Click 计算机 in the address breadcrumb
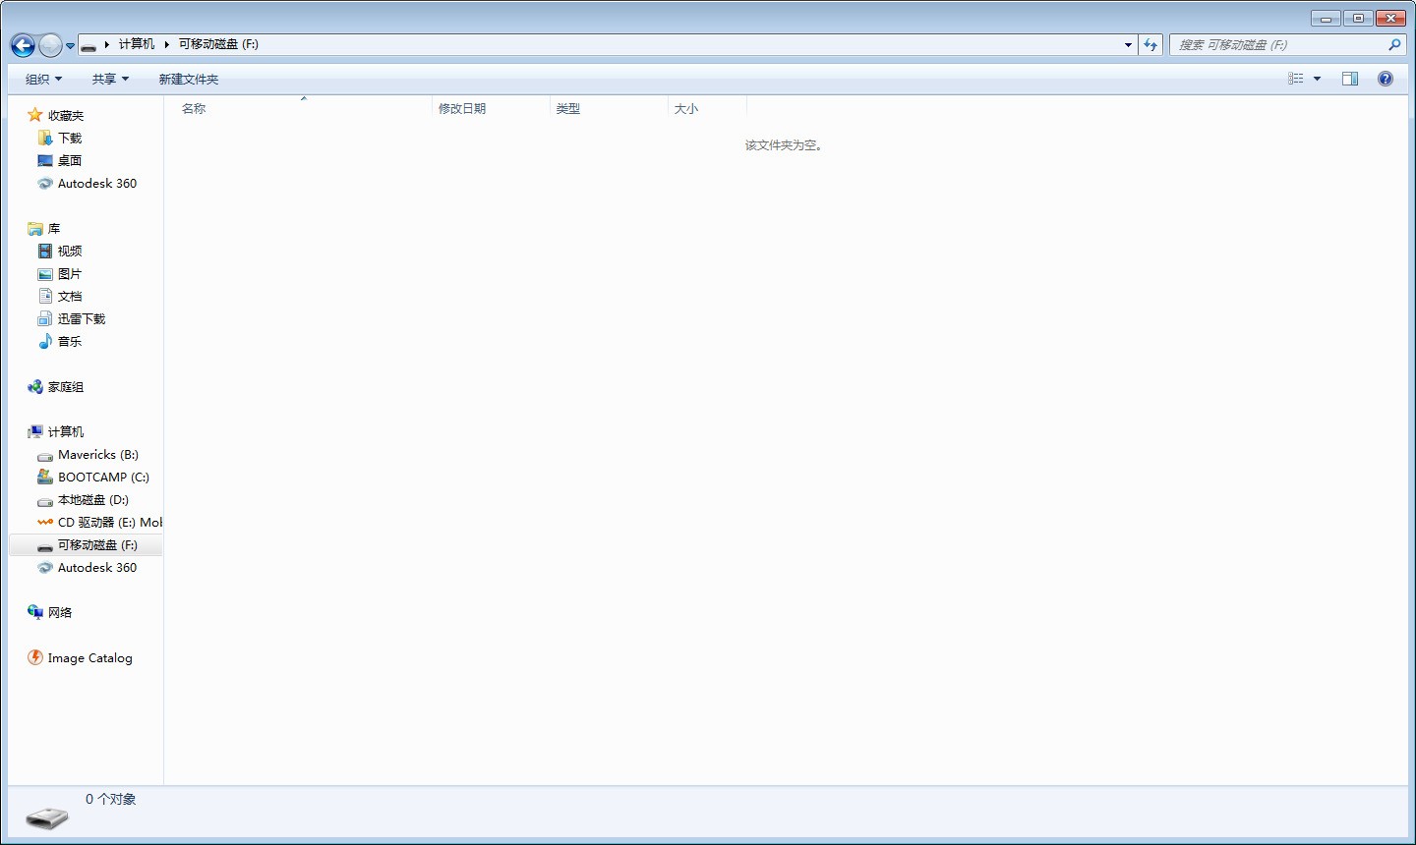 click(x=137, y=44)
